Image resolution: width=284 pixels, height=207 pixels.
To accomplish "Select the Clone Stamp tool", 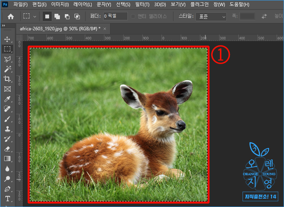I will coord(7,129).
